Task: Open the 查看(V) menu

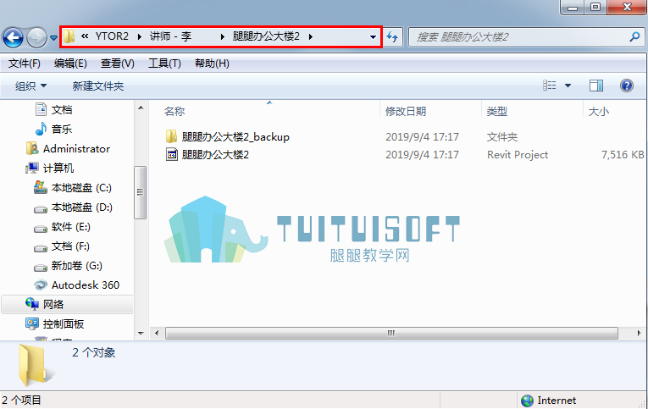Action: [x=118, y=64]
